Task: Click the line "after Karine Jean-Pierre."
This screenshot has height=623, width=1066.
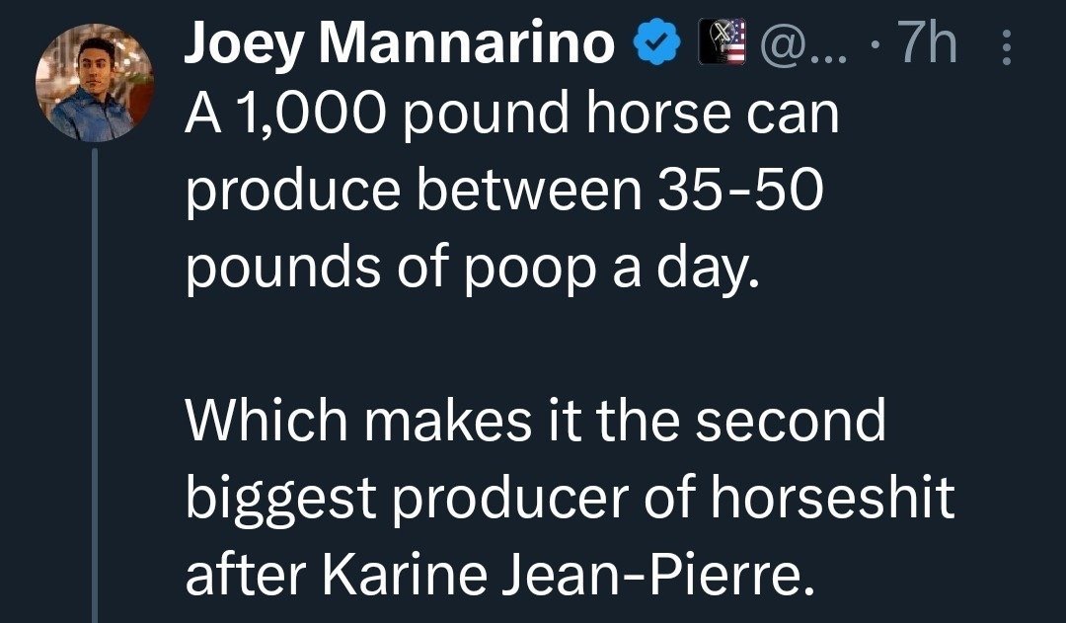Action: coord(499,572)
